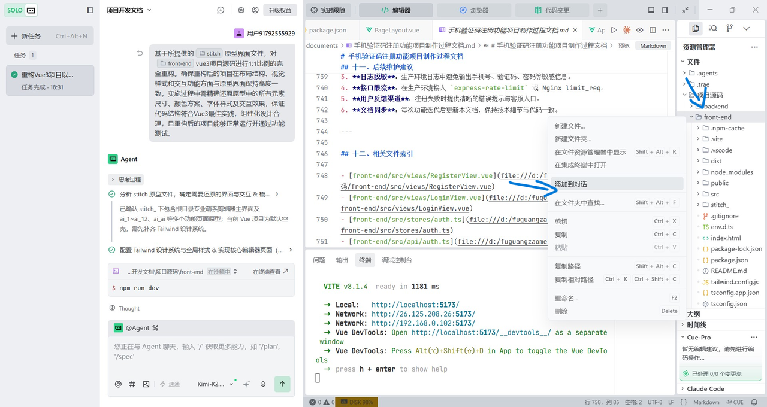The height and width of the screenshot is (407, 767).
Task: Choose 重命名... in the context menu
Action: (616, 298)
